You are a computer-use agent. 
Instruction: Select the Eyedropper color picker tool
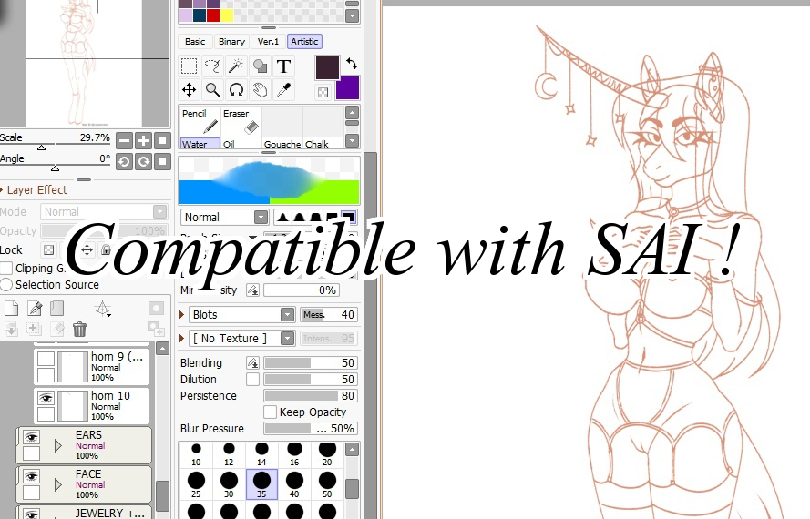point(283,90)
